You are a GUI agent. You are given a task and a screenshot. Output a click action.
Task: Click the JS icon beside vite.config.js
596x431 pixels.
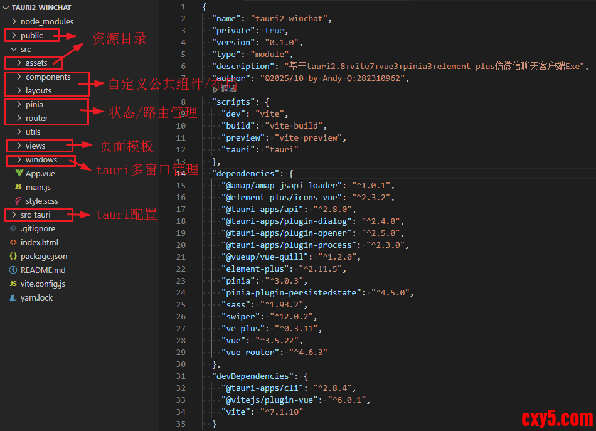tap(13, 284)
